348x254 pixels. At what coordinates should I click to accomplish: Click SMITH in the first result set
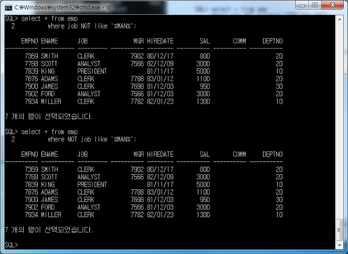click(49, 56)
